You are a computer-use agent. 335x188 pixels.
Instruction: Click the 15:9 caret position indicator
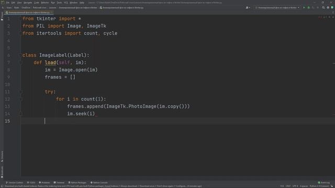[x=282, y=186]
